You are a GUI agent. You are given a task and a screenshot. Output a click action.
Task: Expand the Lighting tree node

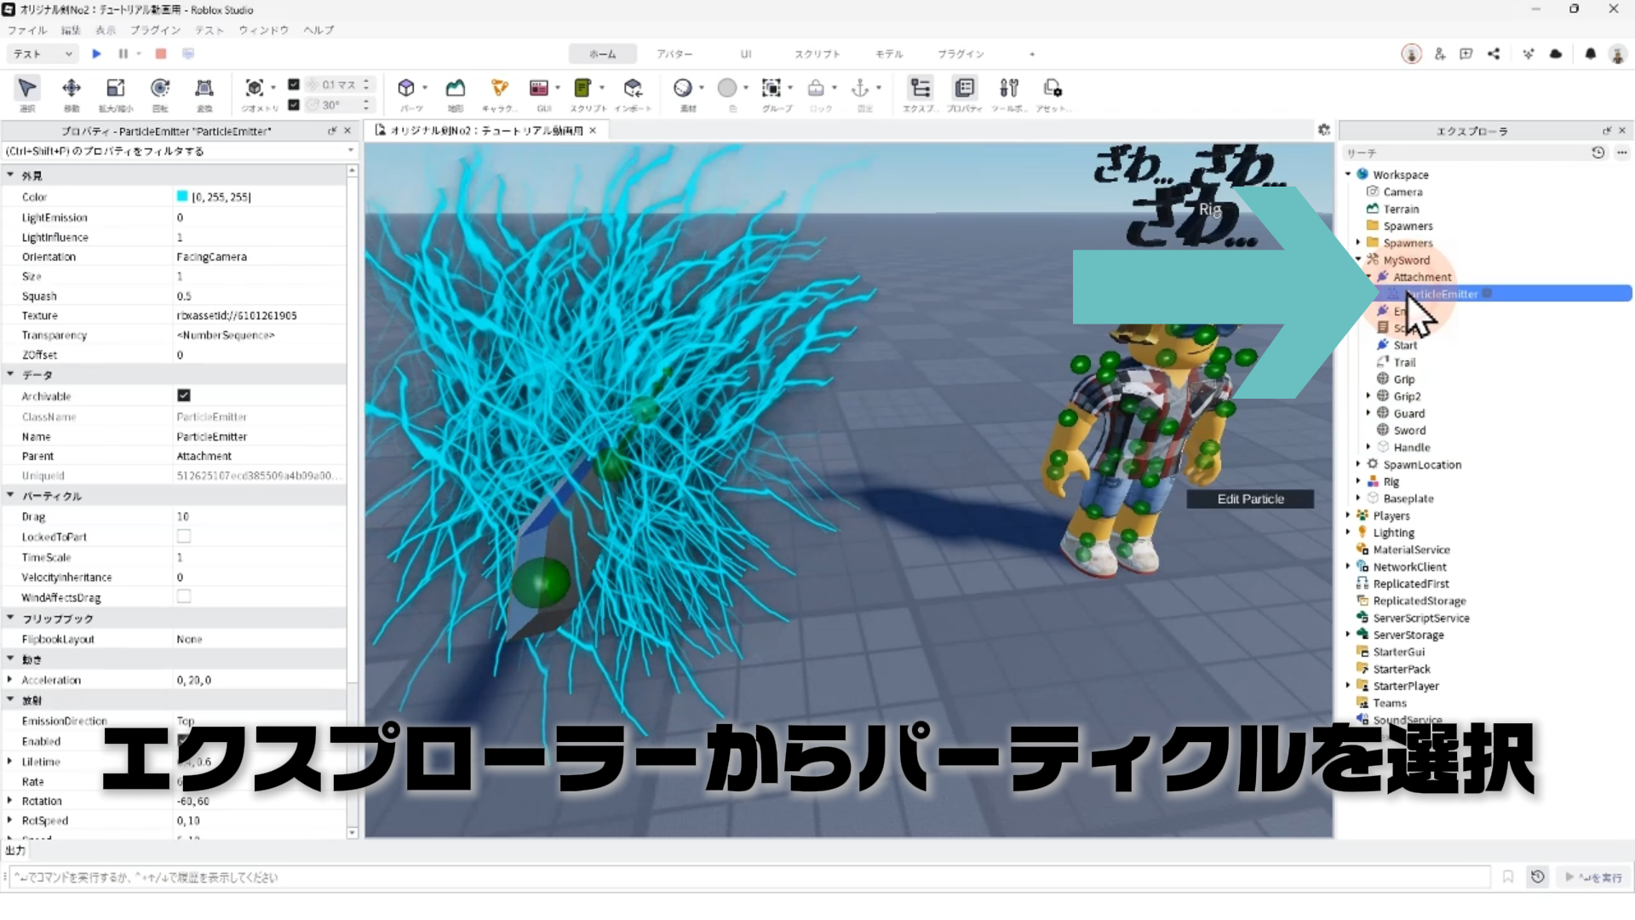click(1348, 532)
